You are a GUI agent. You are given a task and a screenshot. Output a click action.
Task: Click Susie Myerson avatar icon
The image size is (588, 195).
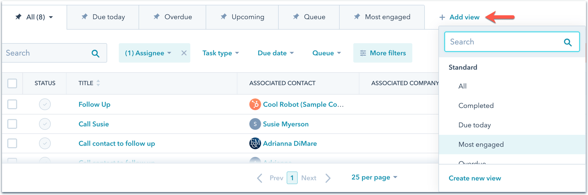coord(255,124)
